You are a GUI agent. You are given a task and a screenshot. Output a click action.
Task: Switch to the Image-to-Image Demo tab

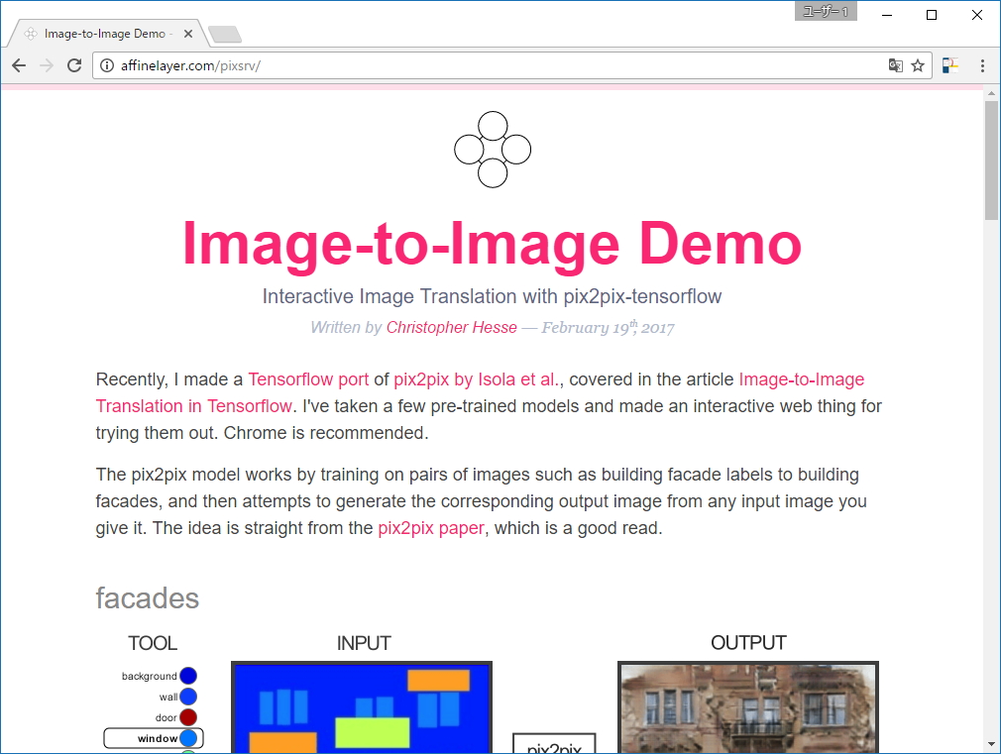pos(109,32)
